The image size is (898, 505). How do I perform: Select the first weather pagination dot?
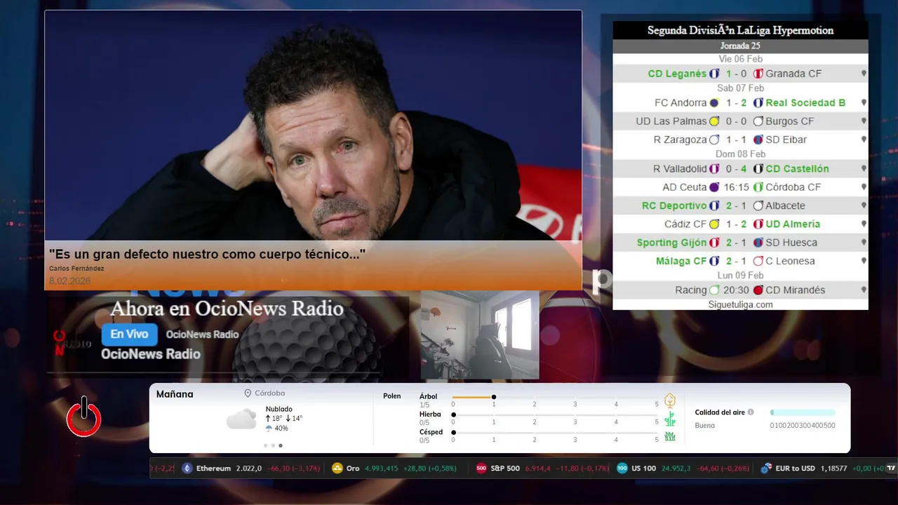(265, 445)
